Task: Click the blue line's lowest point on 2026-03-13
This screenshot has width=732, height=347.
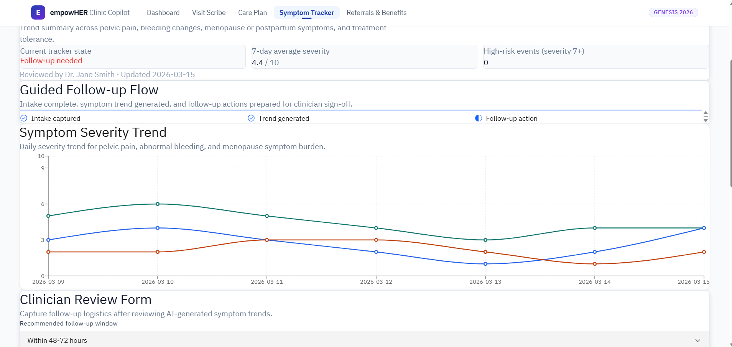Action: (485, 264)
